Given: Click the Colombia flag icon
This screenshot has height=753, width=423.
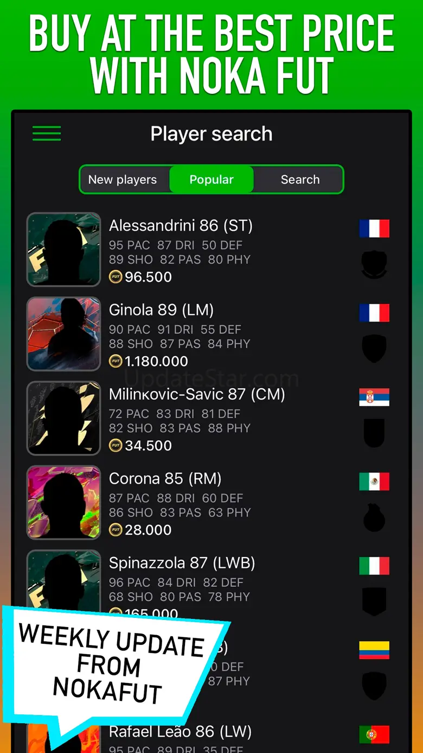Looking at the screenshot, I should [374, 650].
